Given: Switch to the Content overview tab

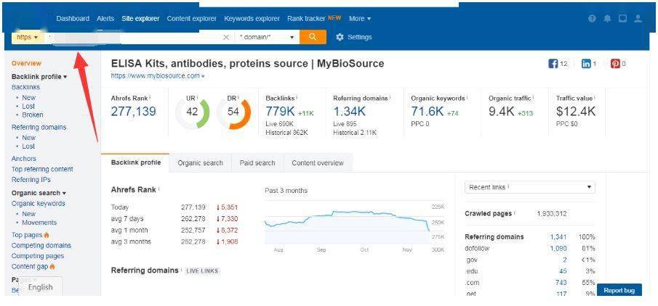Looking at the screenshot, I should pos(318,163).
